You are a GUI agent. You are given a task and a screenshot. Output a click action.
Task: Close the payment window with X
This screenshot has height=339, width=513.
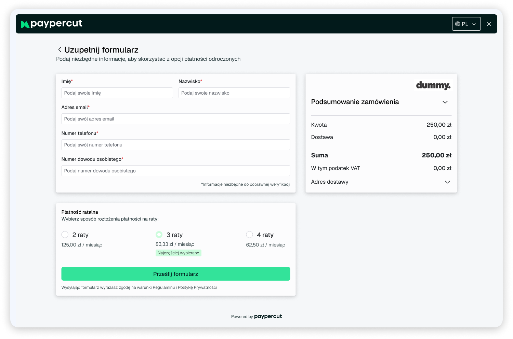[489, 24]
